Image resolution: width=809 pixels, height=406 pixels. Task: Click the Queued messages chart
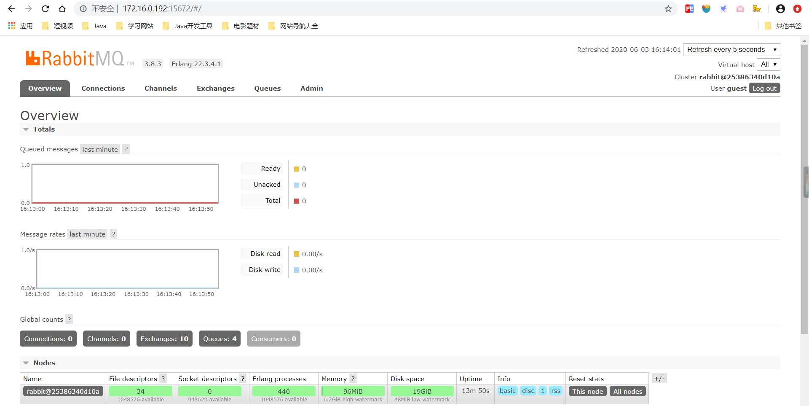point(125,184)
